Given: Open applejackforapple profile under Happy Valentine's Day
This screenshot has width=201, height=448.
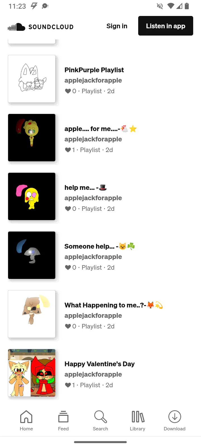Looking at the screenshot, I should point(93,374).
